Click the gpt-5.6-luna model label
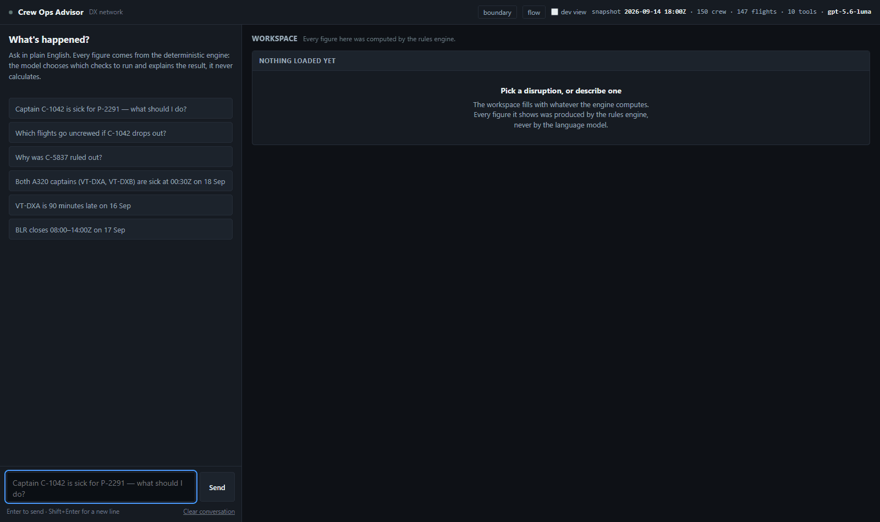Viewport: 880px width, 522px height. pyautogui.click(x=849, y=12)
